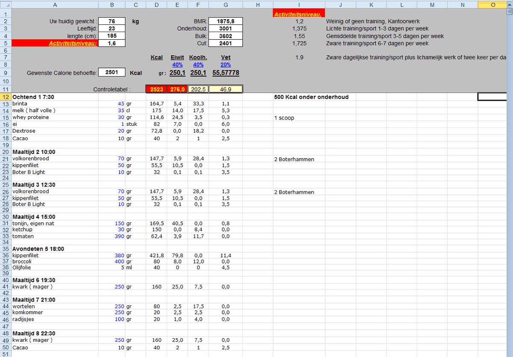The image size is (513, 357).
Task: Select row header 12
Action: point(6,97)
